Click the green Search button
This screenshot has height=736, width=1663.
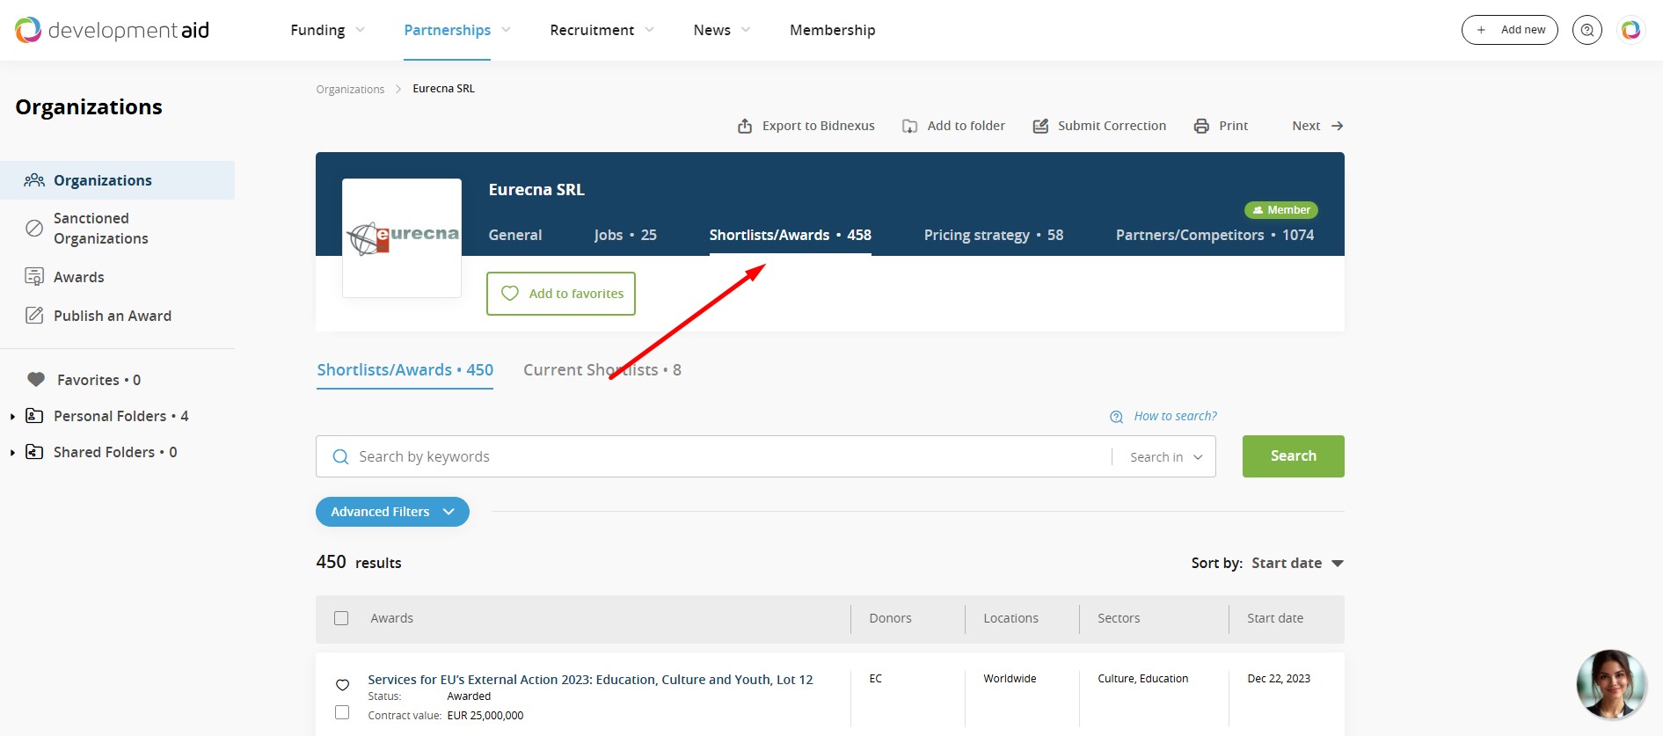coord(1293,456)
